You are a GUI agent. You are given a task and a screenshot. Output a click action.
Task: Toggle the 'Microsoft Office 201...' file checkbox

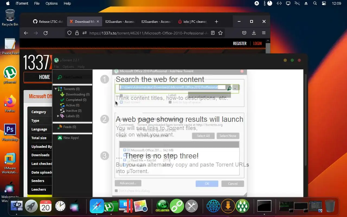[125, 150]
